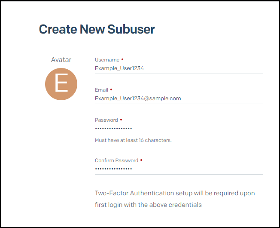Click the masked dots in Confirm Password

point(113,169)
